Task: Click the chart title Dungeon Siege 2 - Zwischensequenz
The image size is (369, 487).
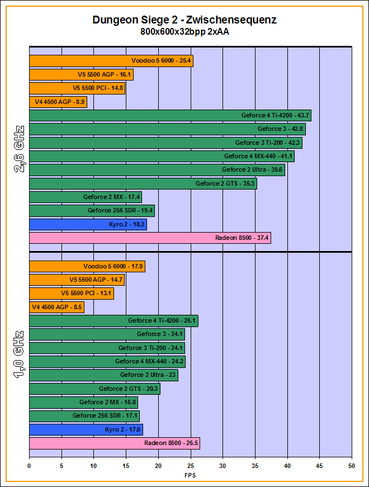Action: pos(184,20)
